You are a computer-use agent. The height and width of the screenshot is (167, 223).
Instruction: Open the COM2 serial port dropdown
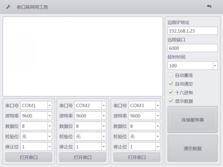(x=103, y=105)
